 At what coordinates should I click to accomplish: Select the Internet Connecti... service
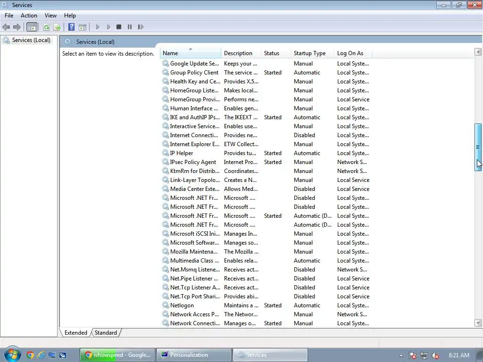click(266, 135)
